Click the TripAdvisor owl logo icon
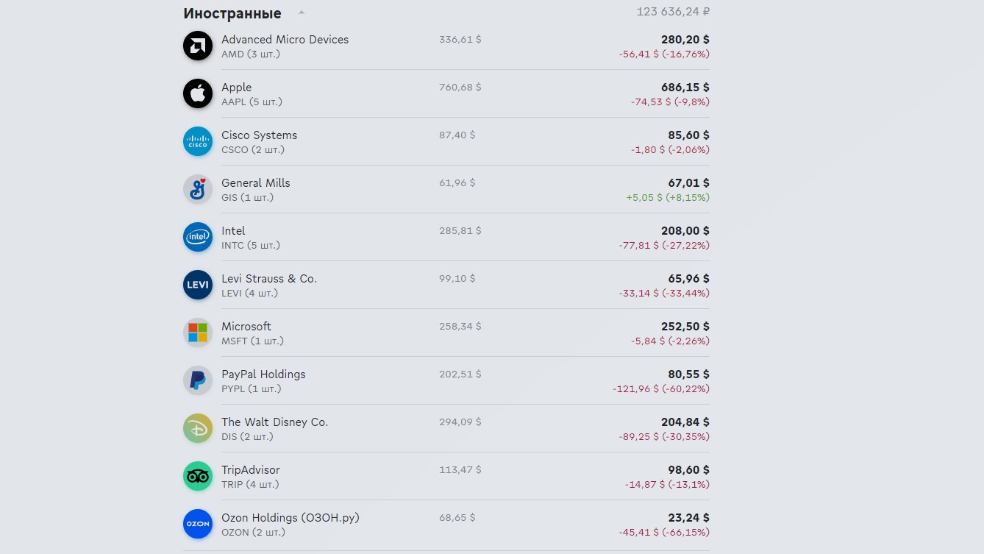The width and height of the screenshot is (984, 554). click(198, 476)
